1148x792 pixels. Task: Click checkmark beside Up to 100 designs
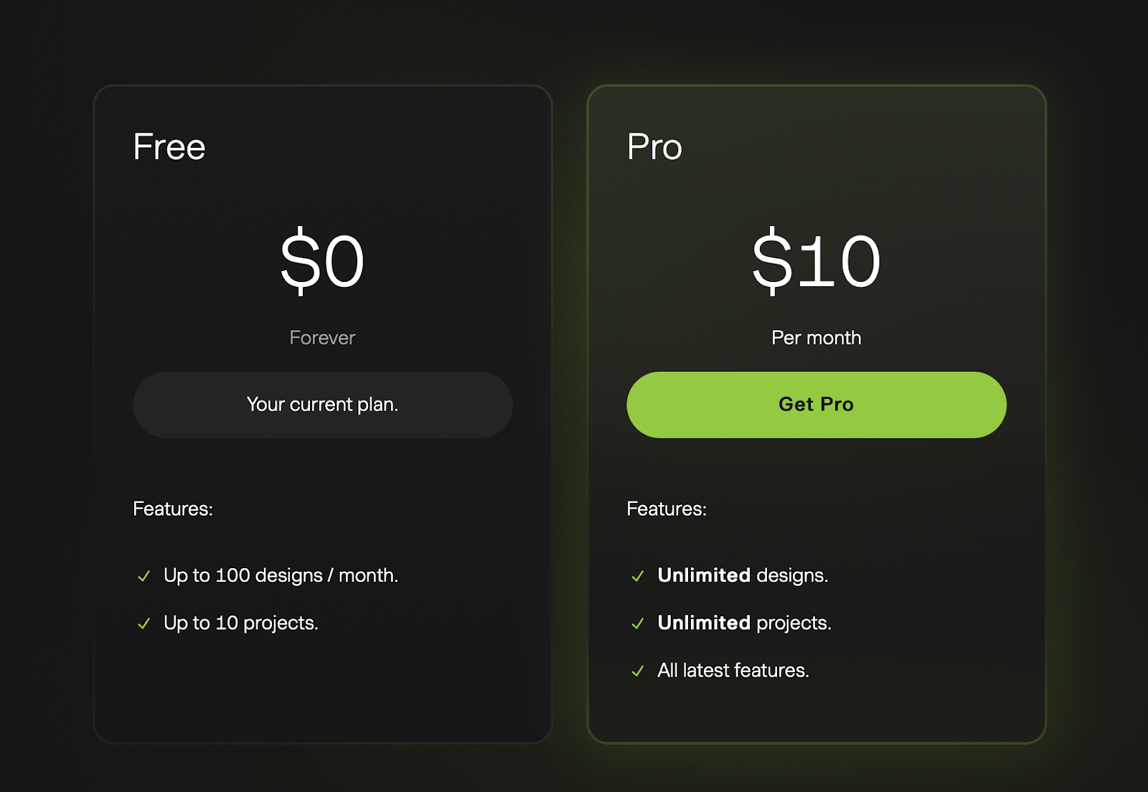pyautogui.click(x=144, y=576)
